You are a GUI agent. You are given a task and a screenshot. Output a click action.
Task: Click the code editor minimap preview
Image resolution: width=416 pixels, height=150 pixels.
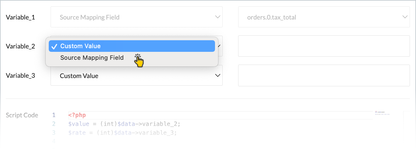pos(382,113)
